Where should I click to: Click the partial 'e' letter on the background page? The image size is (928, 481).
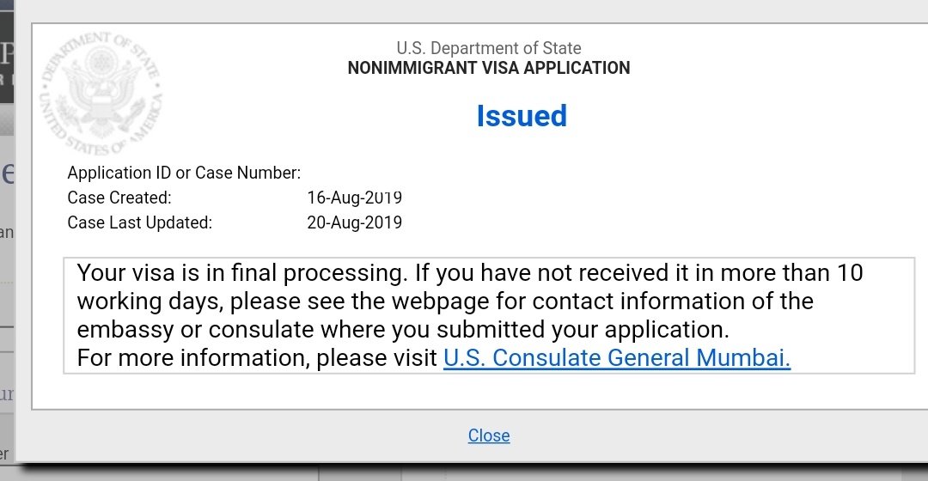pos(8,174)
